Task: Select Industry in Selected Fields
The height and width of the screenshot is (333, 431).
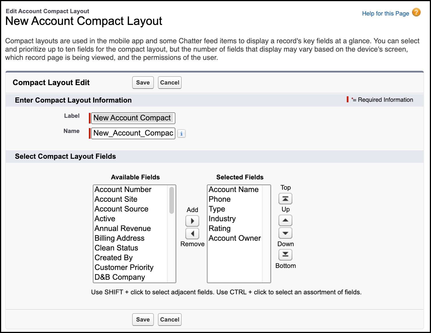Action: tap(235, 219)
